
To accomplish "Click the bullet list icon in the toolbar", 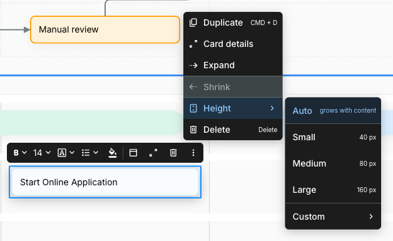I will (x=86, y=153).
